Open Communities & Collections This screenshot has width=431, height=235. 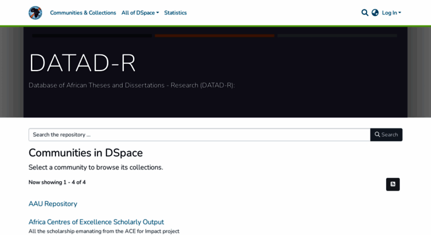pos(83,13)
